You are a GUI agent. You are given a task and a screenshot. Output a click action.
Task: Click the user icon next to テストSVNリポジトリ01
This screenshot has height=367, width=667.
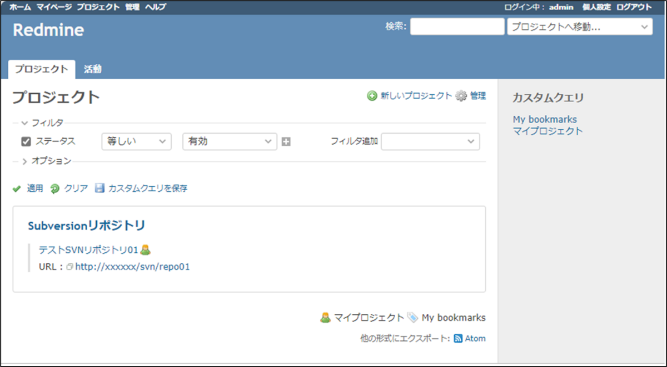tap(145, 249)
